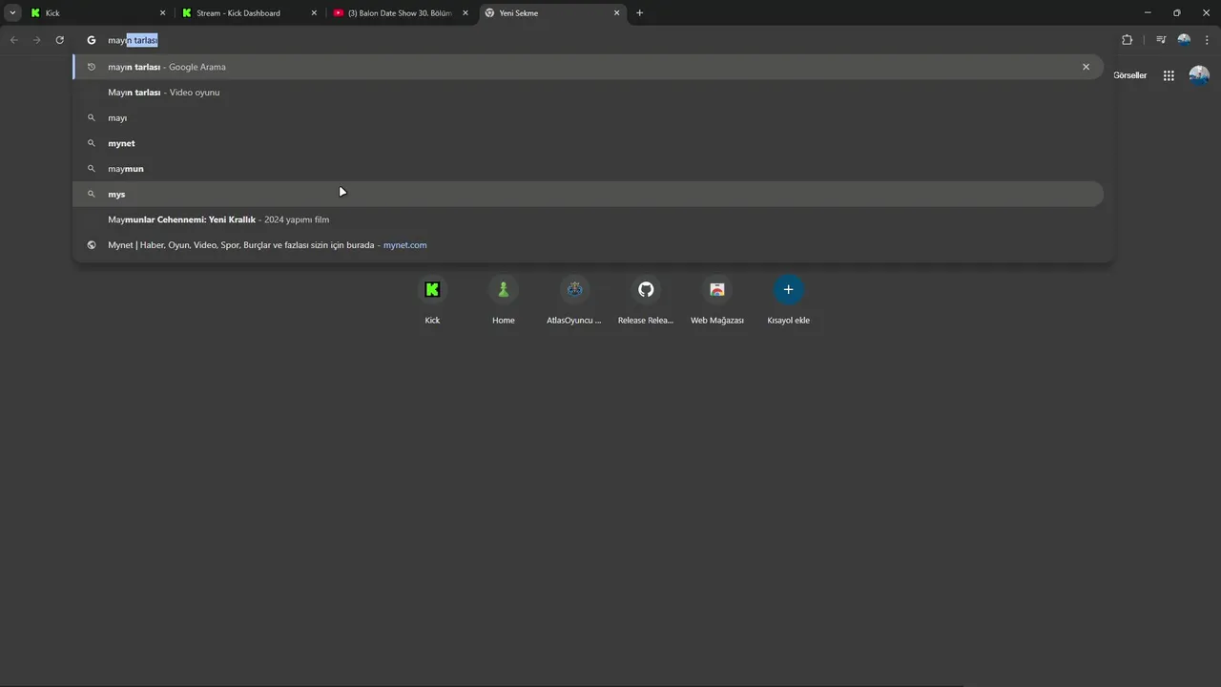The height and width of the screenshot is (687, 1221).
Task: Open the Extensions puzzle icon
Action: [1127, 40]
